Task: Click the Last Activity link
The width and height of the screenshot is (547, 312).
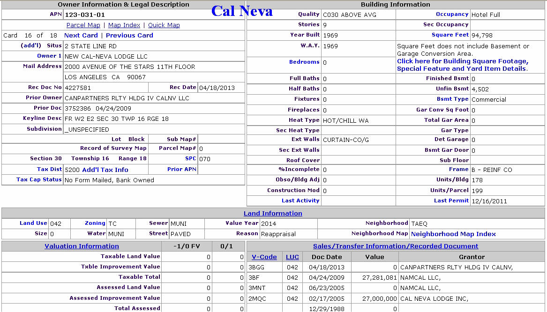Action: point(300,201)
